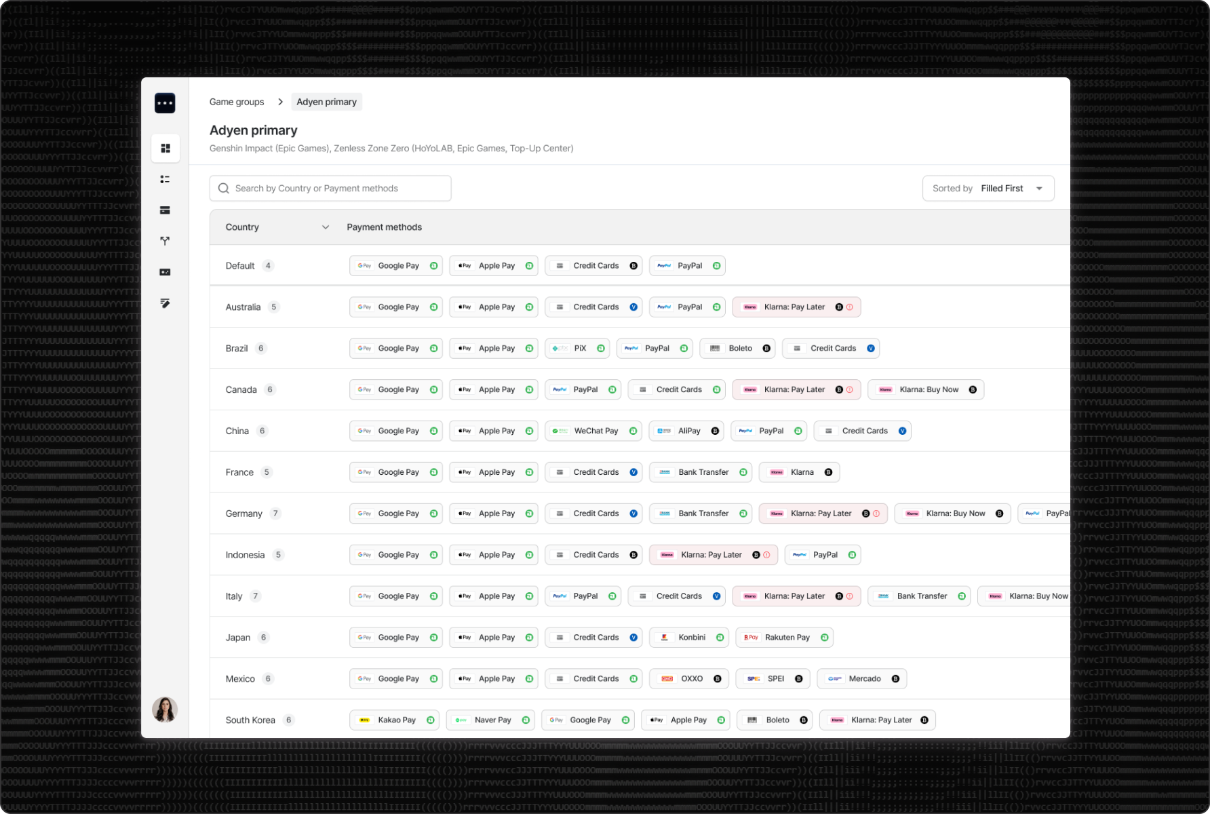Open the game controller icon in sidebar
The width and height of the screenshot is (1210, 814).
[165, 272]
